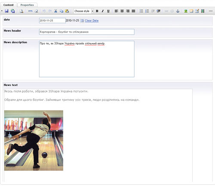The height and width of the screenshot is (187, 215).
Task: Insert a bulleted list
Action: (141, 11)
